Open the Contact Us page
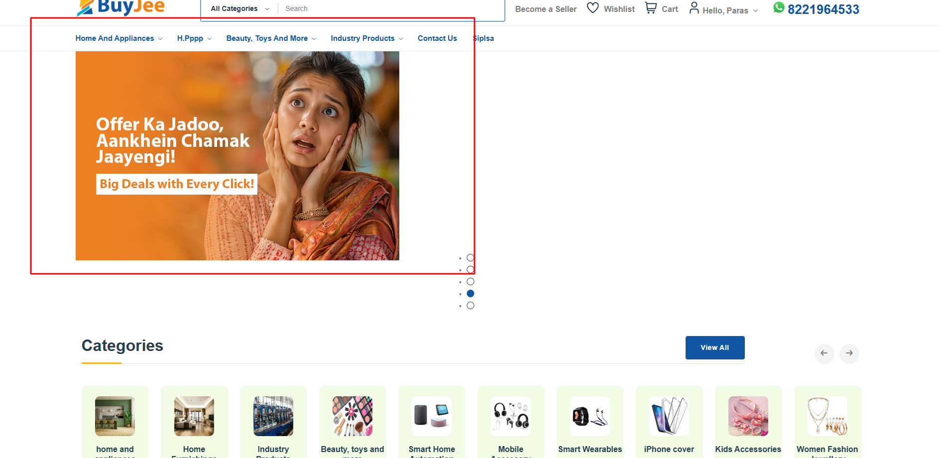This screenshot has height=458, width=940. point(437,38)
